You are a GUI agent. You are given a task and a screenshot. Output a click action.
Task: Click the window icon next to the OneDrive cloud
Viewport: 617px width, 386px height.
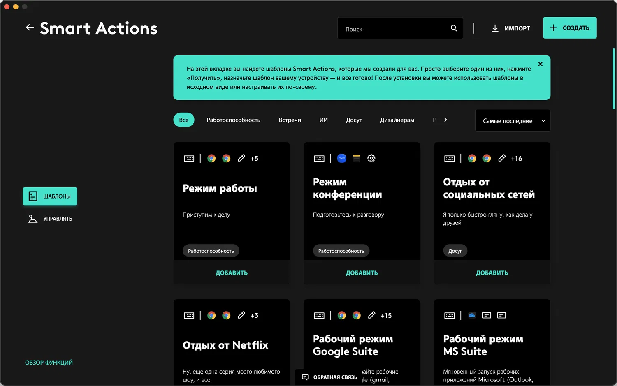pyautogui.click(x=487, y=315)
